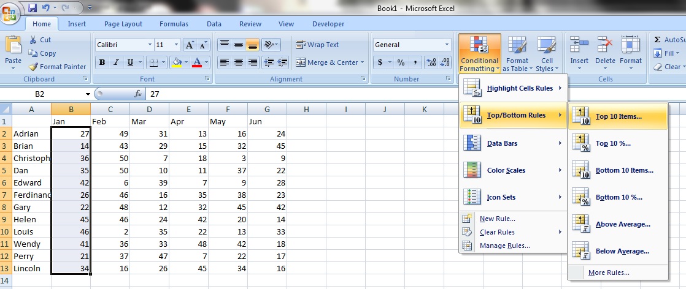Click the Office button logo

(x=11, y=14)
